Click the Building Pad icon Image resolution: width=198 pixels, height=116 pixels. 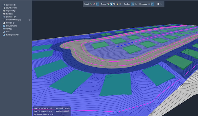[4, 35]
